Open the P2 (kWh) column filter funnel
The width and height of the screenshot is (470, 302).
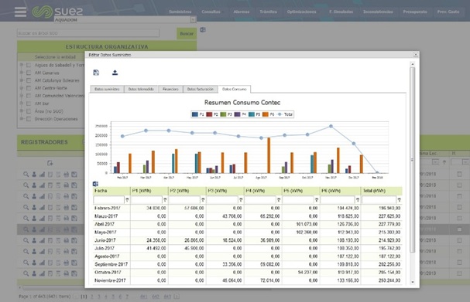pyautogui.click(x=203, y=200)
